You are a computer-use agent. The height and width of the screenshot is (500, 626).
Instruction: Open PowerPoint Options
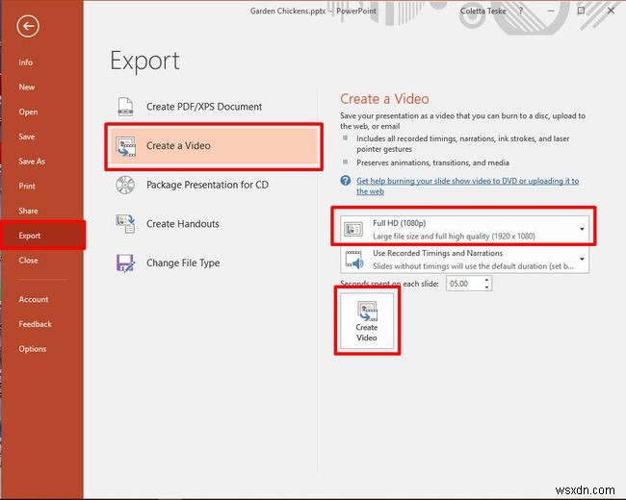33,348
